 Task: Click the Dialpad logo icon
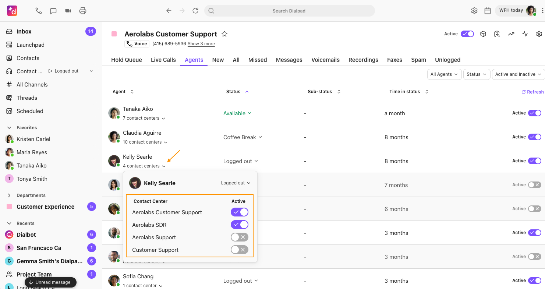pos(12,11)
